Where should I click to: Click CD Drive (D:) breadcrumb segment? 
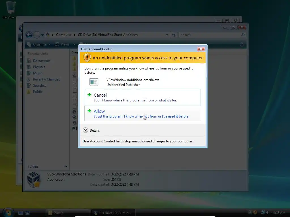[108, 35]
